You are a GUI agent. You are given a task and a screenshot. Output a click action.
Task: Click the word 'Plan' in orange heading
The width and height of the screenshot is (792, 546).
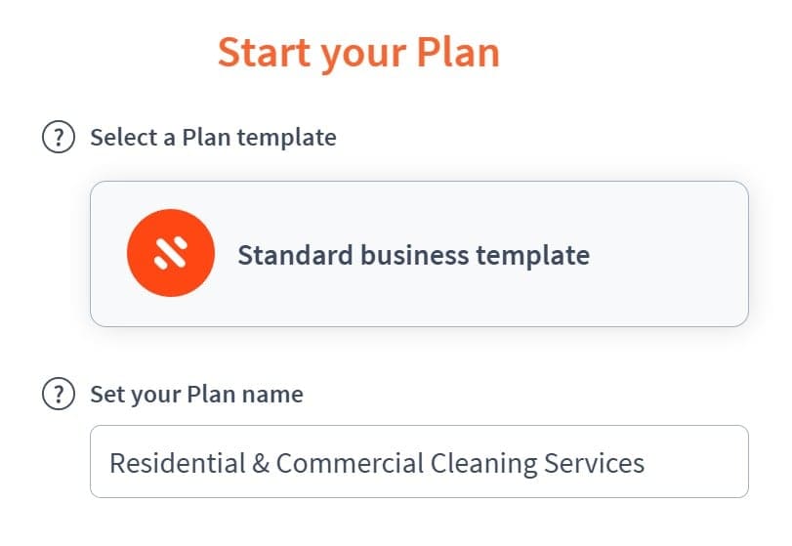[458, 52]
